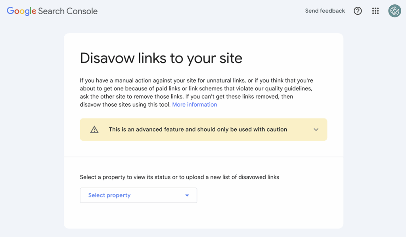
Task: Click the 'Search Console' text in header
Action: (68, 11)
